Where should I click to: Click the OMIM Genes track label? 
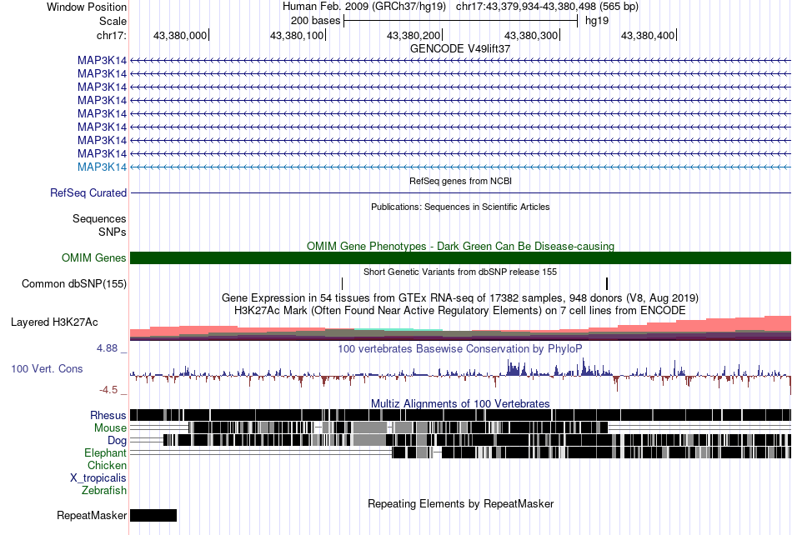93,257
